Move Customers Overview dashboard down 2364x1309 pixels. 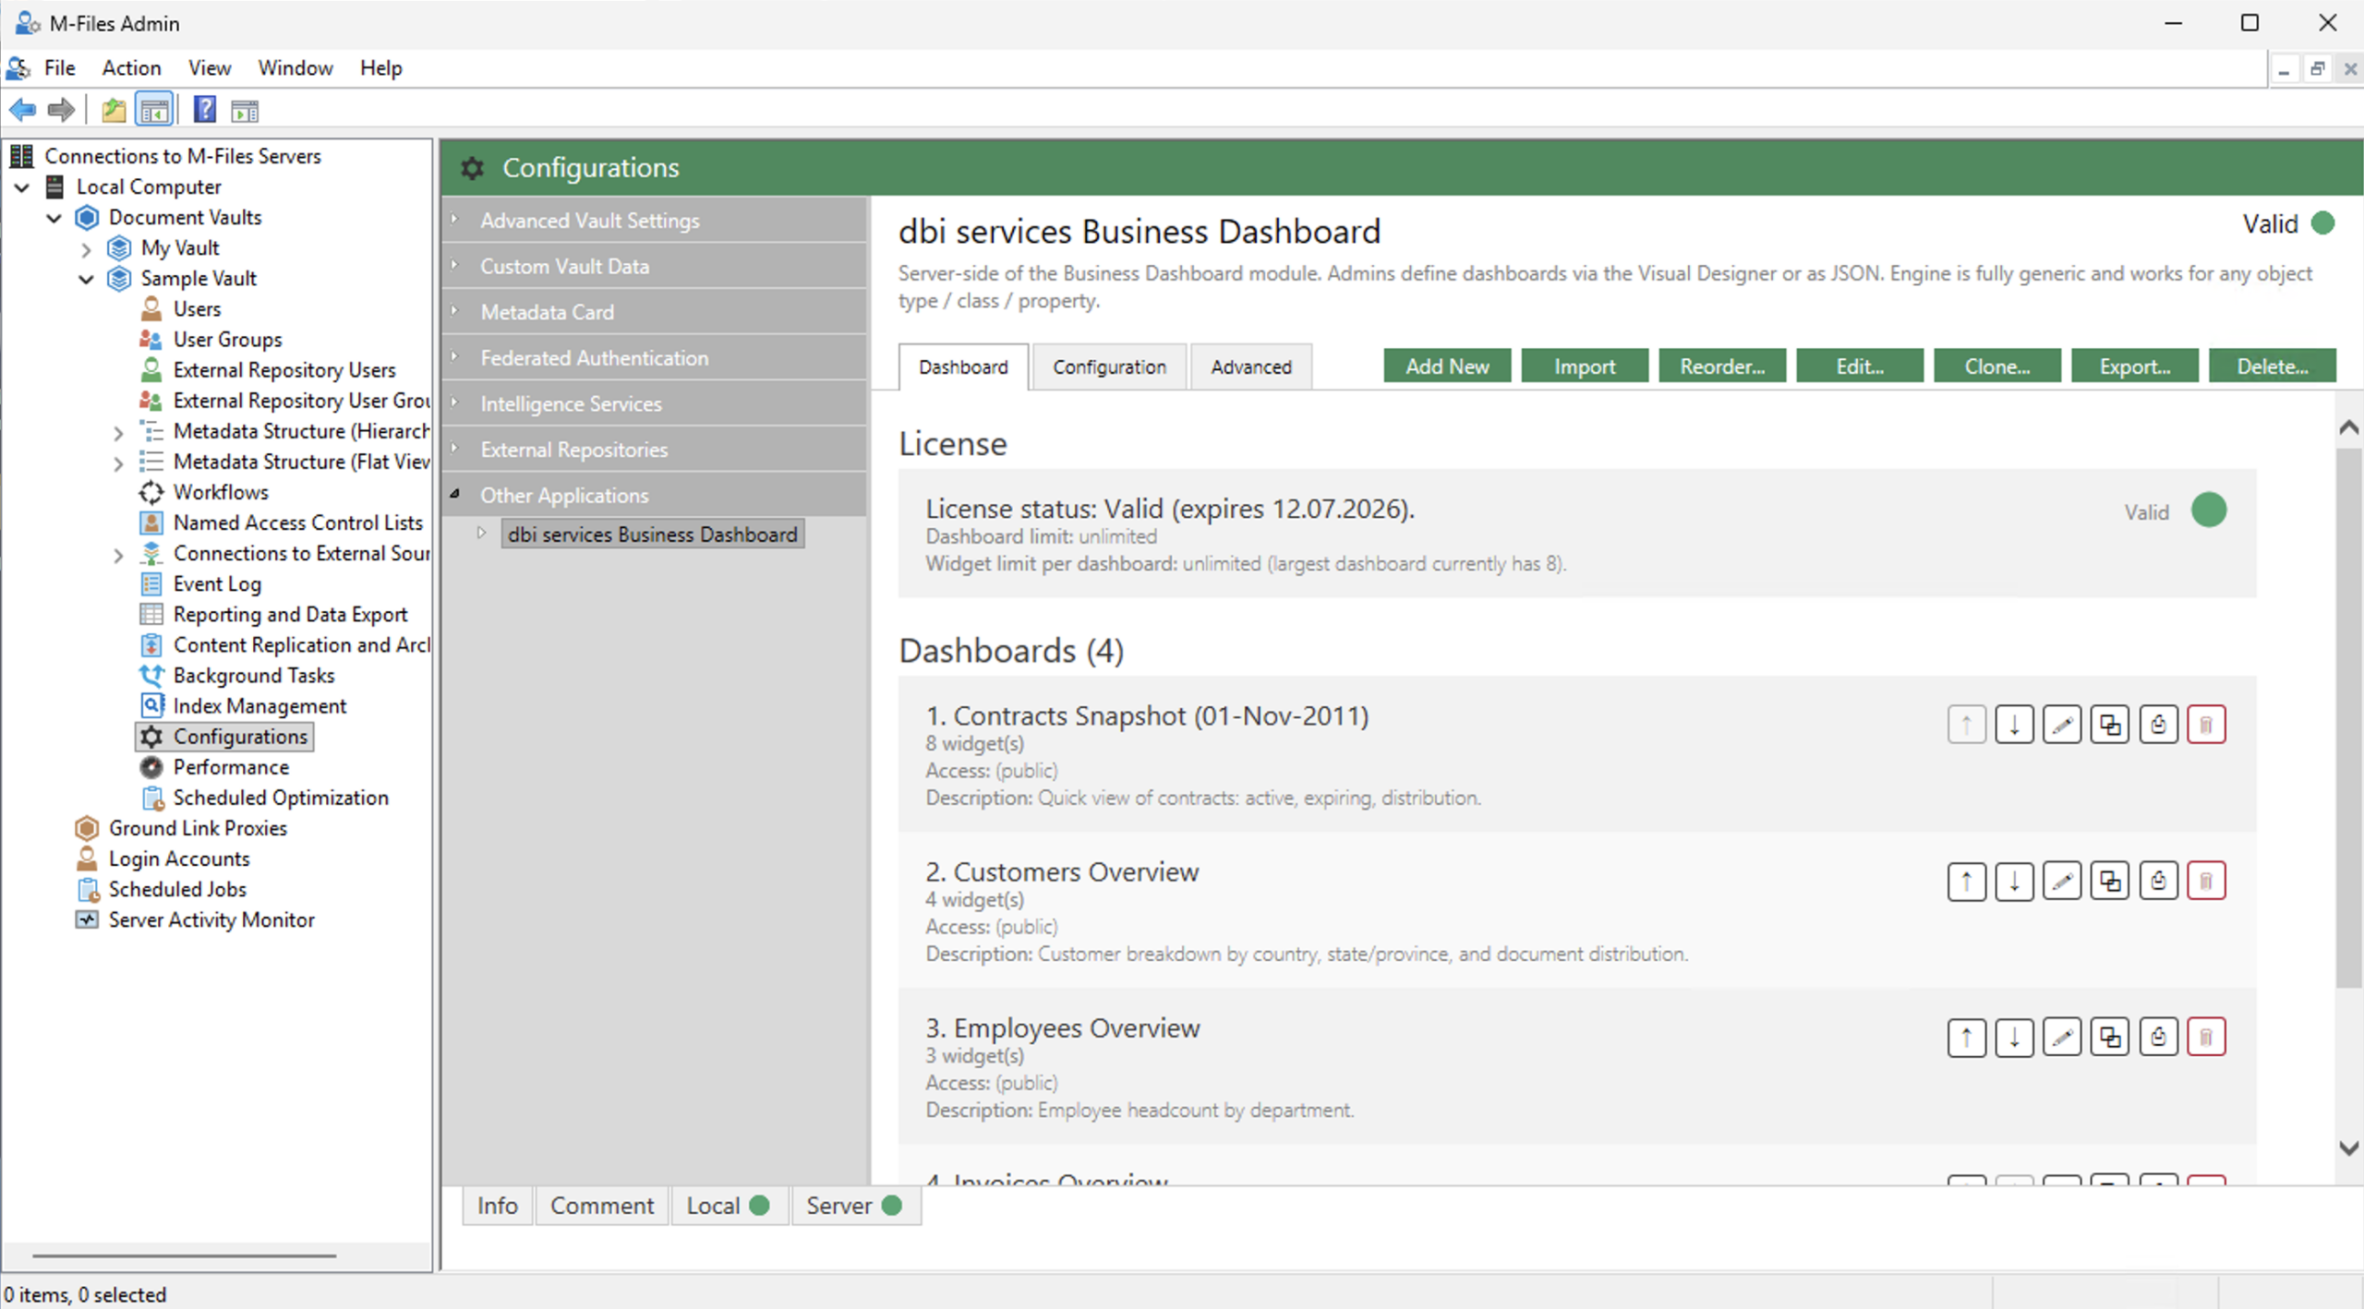[x=2014, y=881]
